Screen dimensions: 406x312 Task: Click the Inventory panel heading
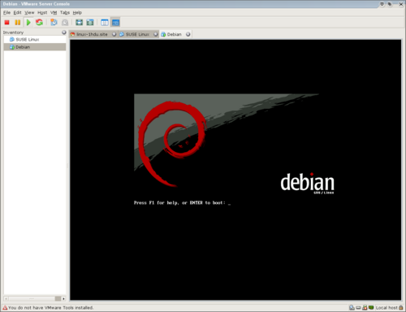(x=13, y=32)
